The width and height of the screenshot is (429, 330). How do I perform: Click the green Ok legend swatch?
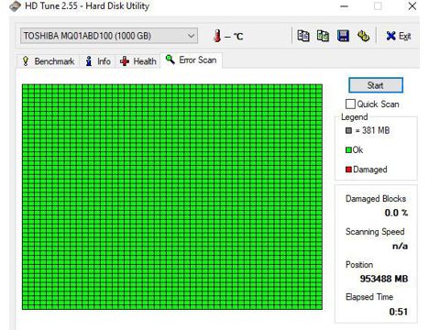pos(348,150)
